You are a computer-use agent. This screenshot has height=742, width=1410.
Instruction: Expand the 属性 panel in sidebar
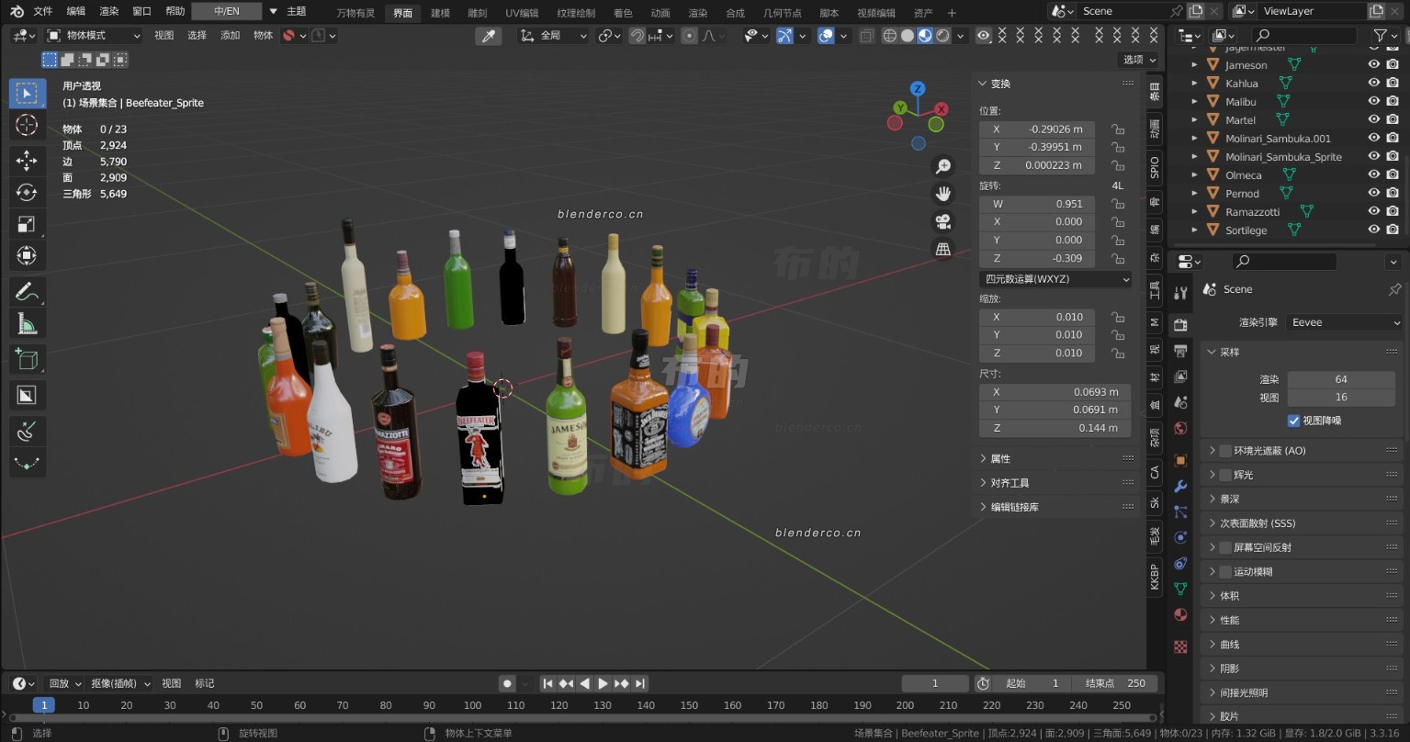[x=1055, y=458]
